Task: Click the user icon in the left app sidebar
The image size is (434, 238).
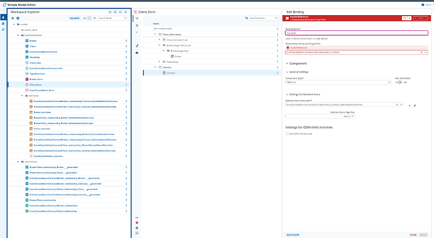Action: coord(3,23)
